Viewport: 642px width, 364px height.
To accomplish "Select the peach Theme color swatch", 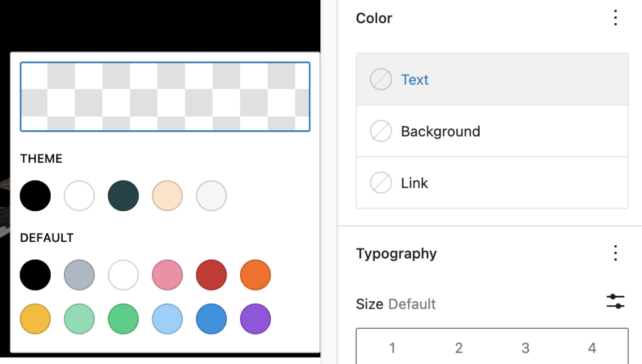I will click(167, 195).
